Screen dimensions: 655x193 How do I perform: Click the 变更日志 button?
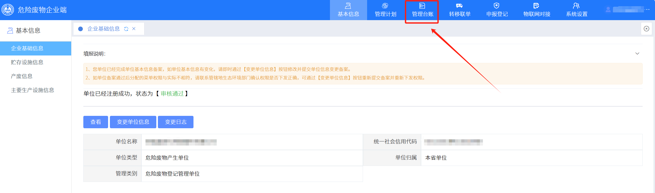pyautogui.click(x=176, y=122)
